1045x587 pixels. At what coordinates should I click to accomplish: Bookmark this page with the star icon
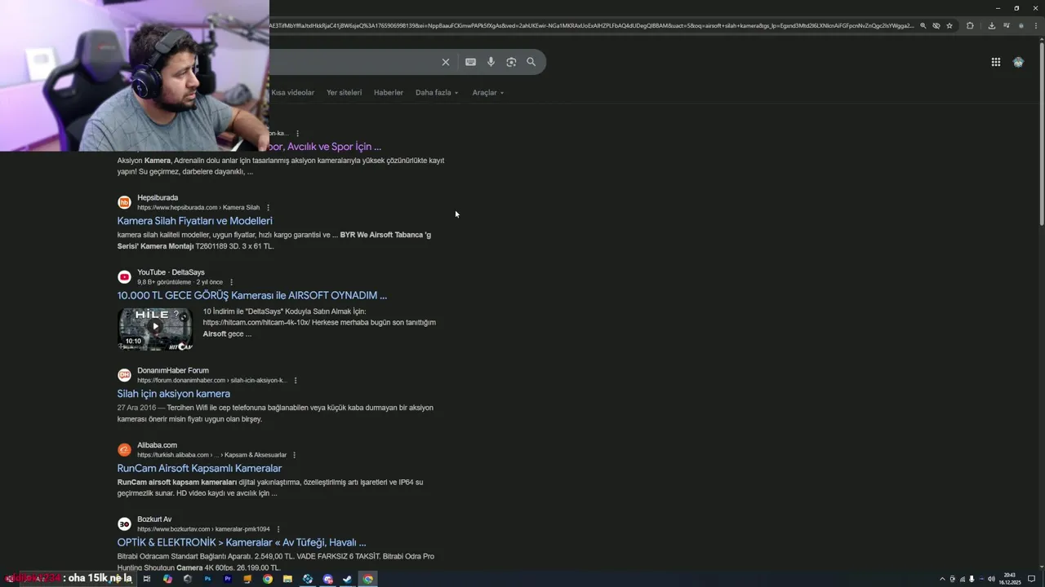(x=949, y=25)
